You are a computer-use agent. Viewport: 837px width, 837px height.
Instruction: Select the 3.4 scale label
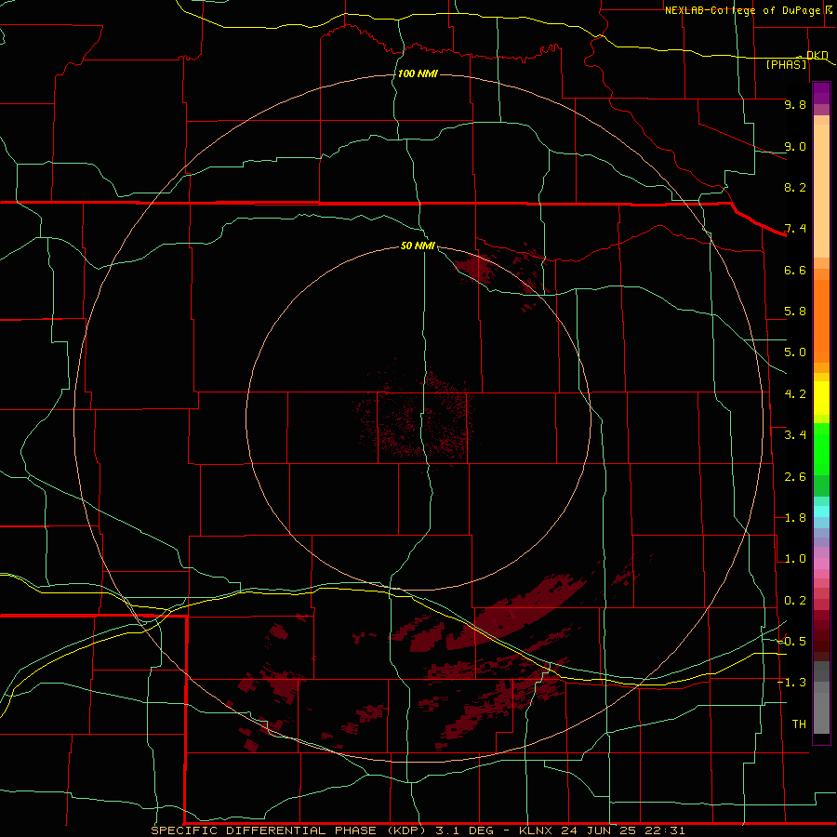(x=795, y=435)
